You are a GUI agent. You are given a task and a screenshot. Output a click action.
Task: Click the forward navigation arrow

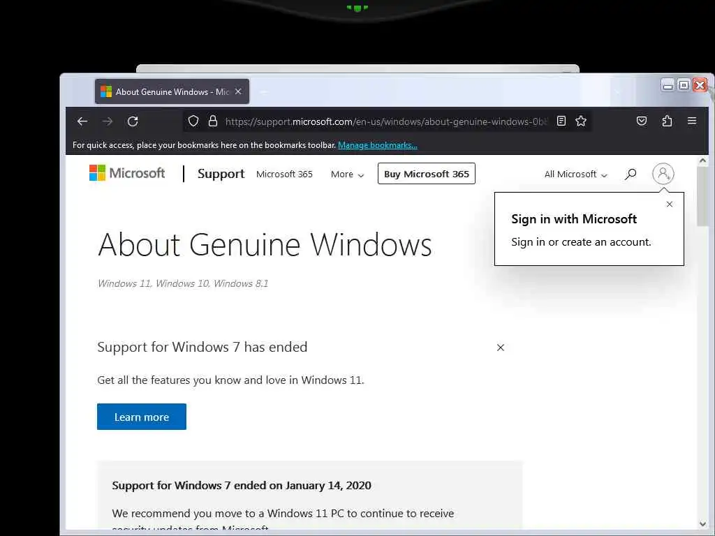pos(108,121)
